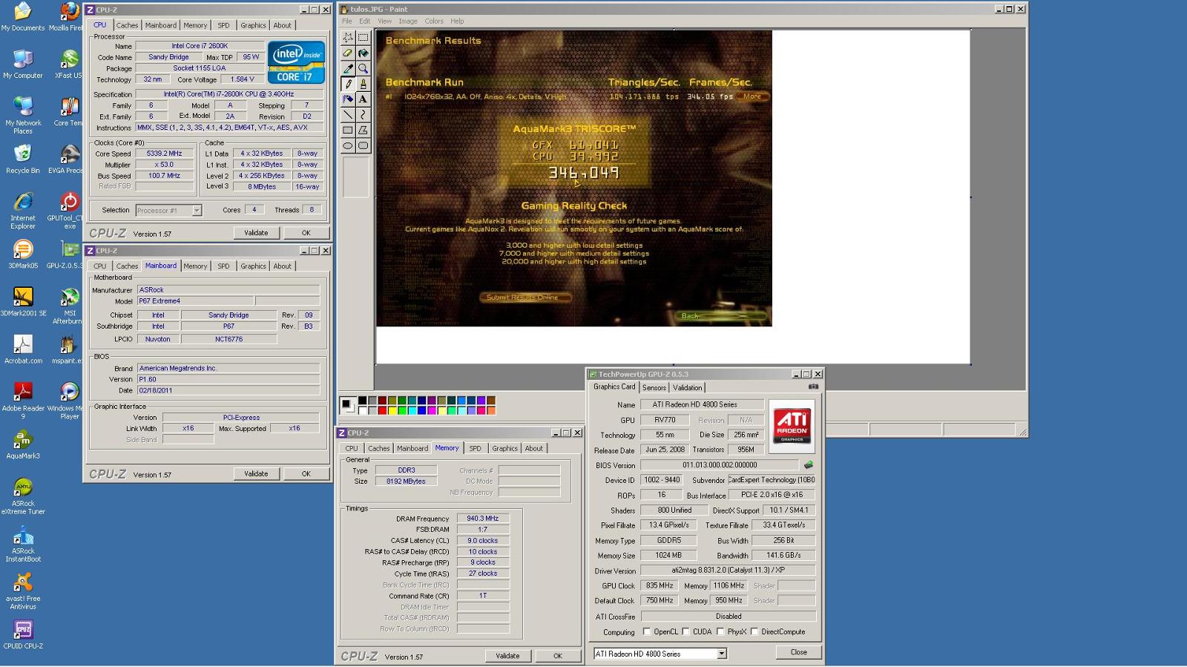This screenshot has height=667, width=1187.
Task: Launch ASRock eXtreme Tuner from desktop
Action: [x=23, y=496]
